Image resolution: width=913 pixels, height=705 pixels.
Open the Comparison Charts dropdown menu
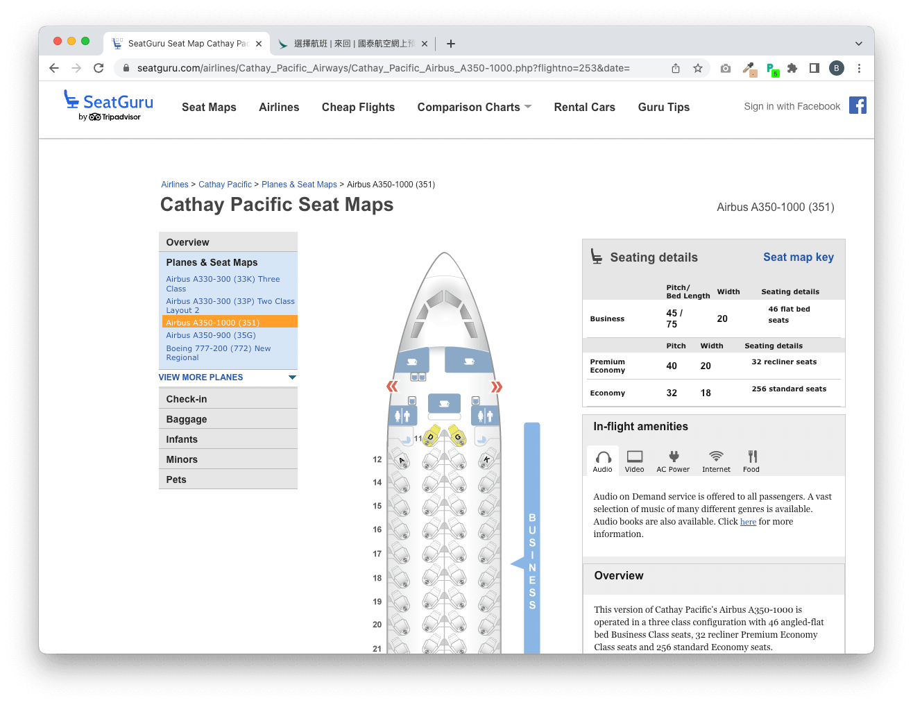click(x=474, y=107)
